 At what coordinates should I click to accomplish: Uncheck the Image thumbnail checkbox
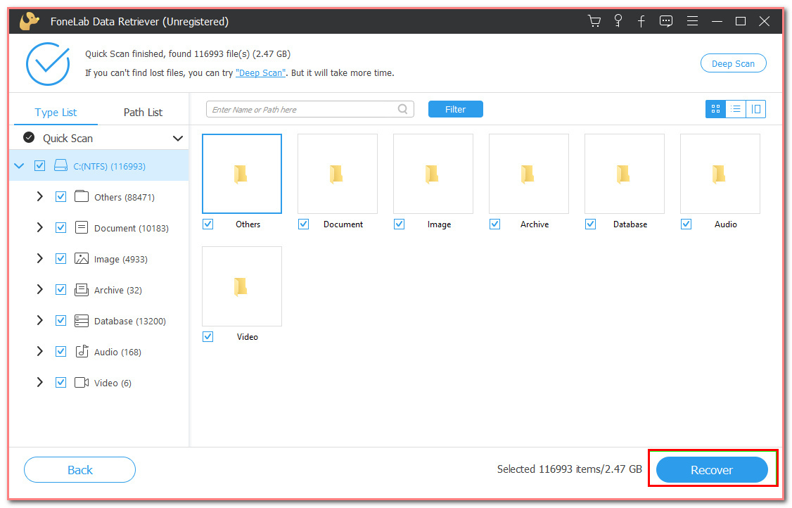tap(399, 224)
